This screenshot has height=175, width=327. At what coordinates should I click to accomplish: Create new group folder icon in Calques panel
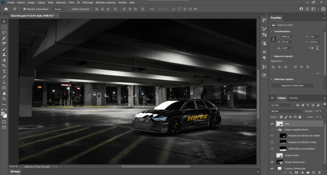[x=308, y=172]
